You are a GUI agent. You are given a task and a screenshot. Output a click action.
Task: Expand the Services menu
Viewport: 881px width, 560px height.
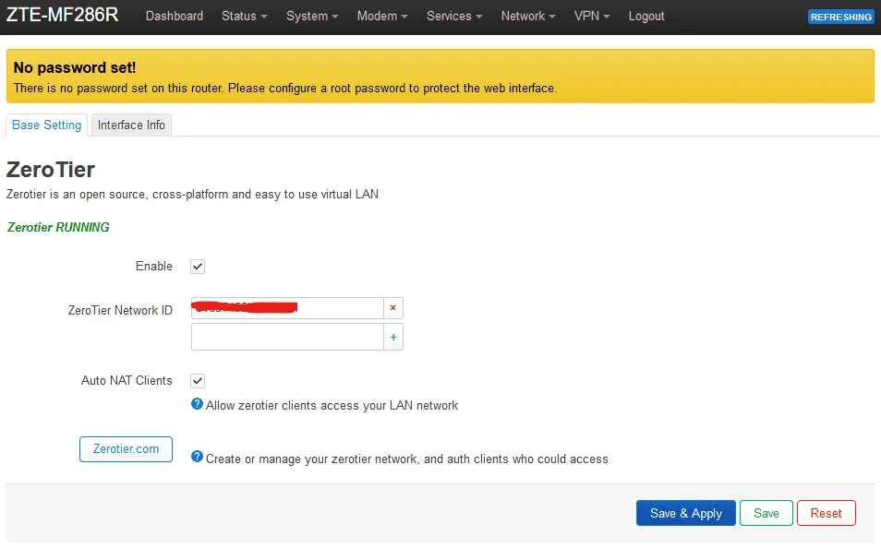454,17
